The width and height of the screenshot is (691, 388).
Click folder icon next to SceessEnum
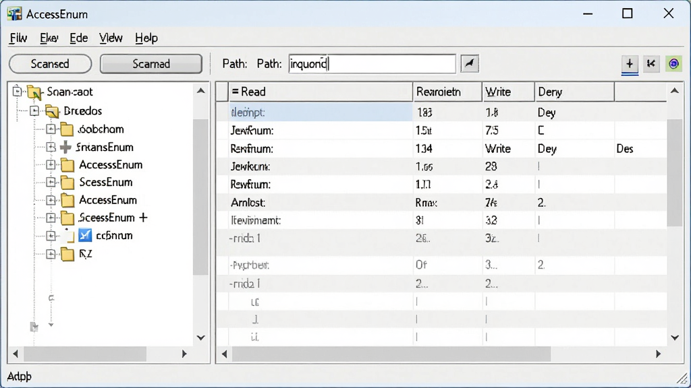point(67,218)
